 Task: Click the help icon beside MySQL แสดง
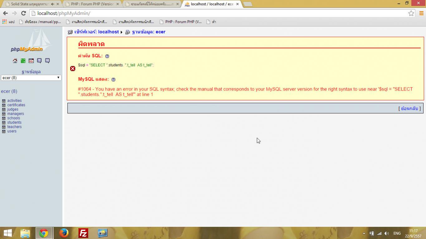pyautogui.click(x=114, y=80)
